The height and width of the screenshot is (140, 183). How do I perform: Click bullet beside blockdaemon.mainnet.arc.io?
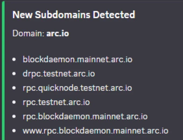(x=14, y=59)
